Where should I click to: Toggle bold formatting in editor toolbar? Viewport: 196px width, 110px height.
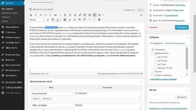(x=31, y=15)
